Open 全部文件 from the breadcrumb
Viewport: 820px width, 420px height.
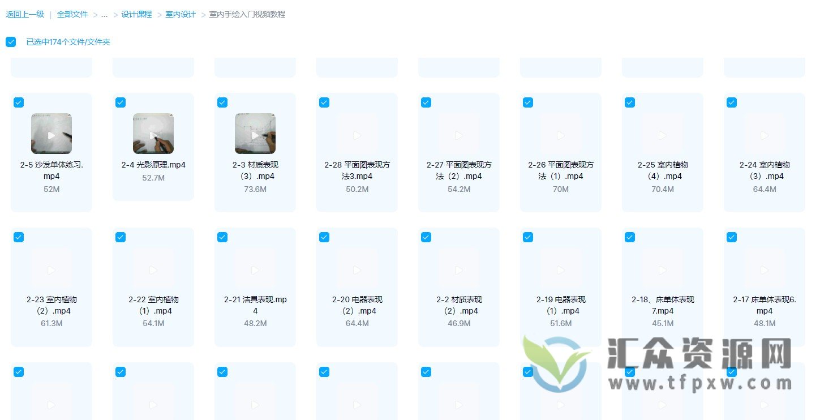click(x=72, y=14)
